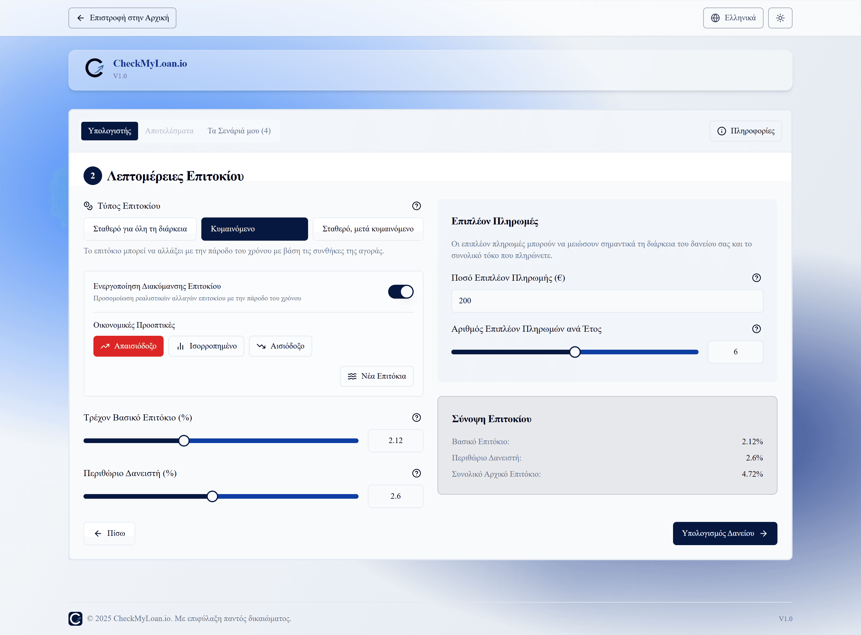Open the Ελληνικά language selector
The width and height of the screenshot is (861, 635).
tap(733, 18)
